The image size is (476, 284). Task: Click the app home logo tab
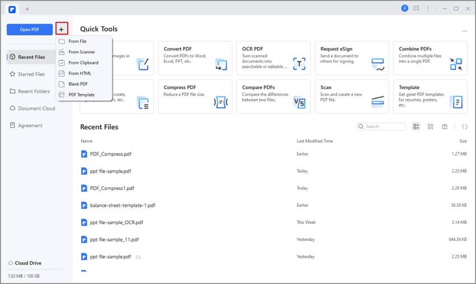point(12,10)
